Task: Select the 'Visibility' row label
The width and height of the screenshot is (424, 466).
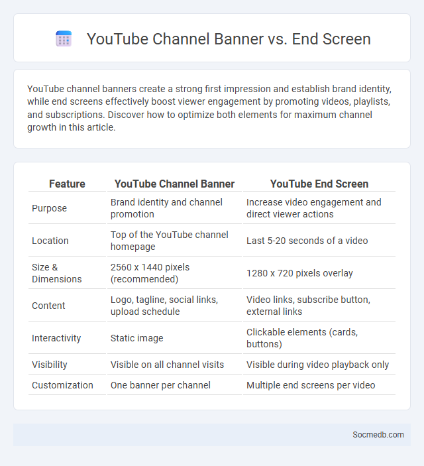Action: [x=50, y=365]
